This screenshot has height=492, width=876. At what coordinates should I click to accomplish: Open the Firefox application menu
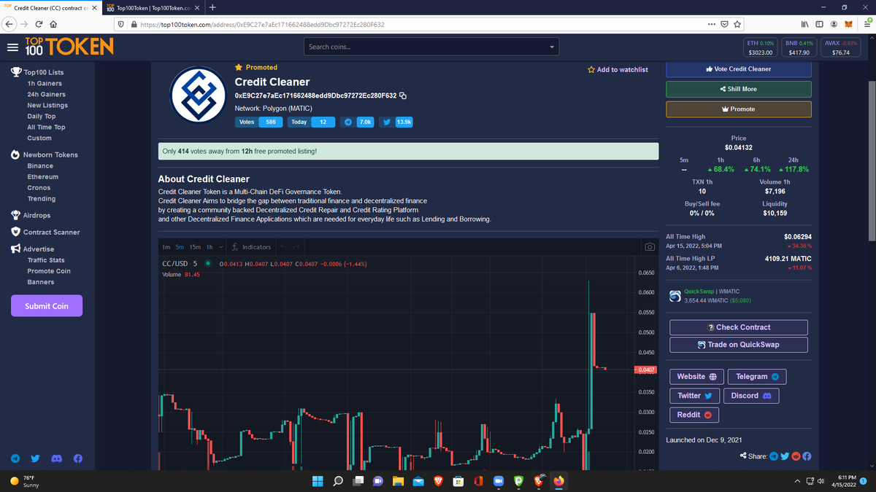pos(867,24)
